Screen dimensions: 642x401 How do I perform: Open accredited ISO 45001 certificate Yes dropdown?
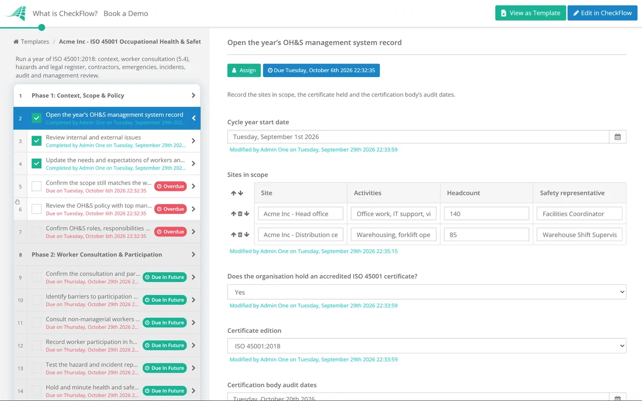click(x=427, y=292)
